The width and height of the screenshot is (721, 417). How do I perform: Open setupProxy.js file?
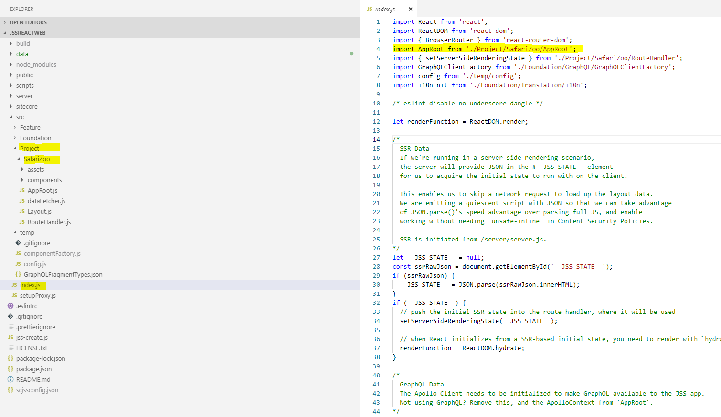[x=38, y=295]
